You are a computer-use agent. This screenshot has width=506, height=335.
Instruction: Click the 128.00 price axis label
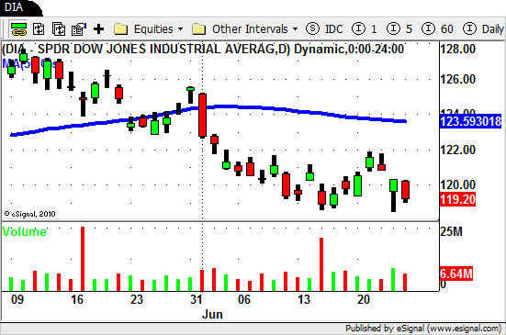tap(457, 49)
